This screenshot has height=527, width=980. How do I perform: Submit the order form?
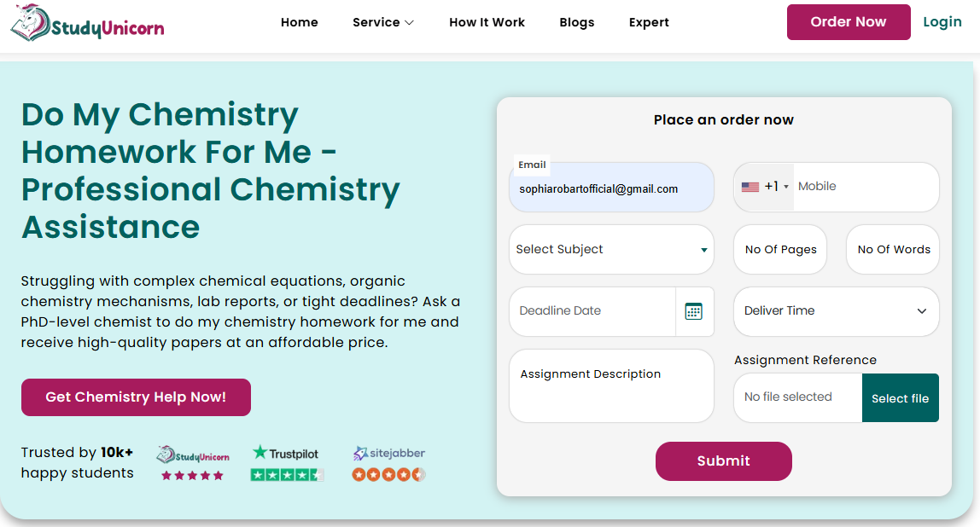pos(723,461)
